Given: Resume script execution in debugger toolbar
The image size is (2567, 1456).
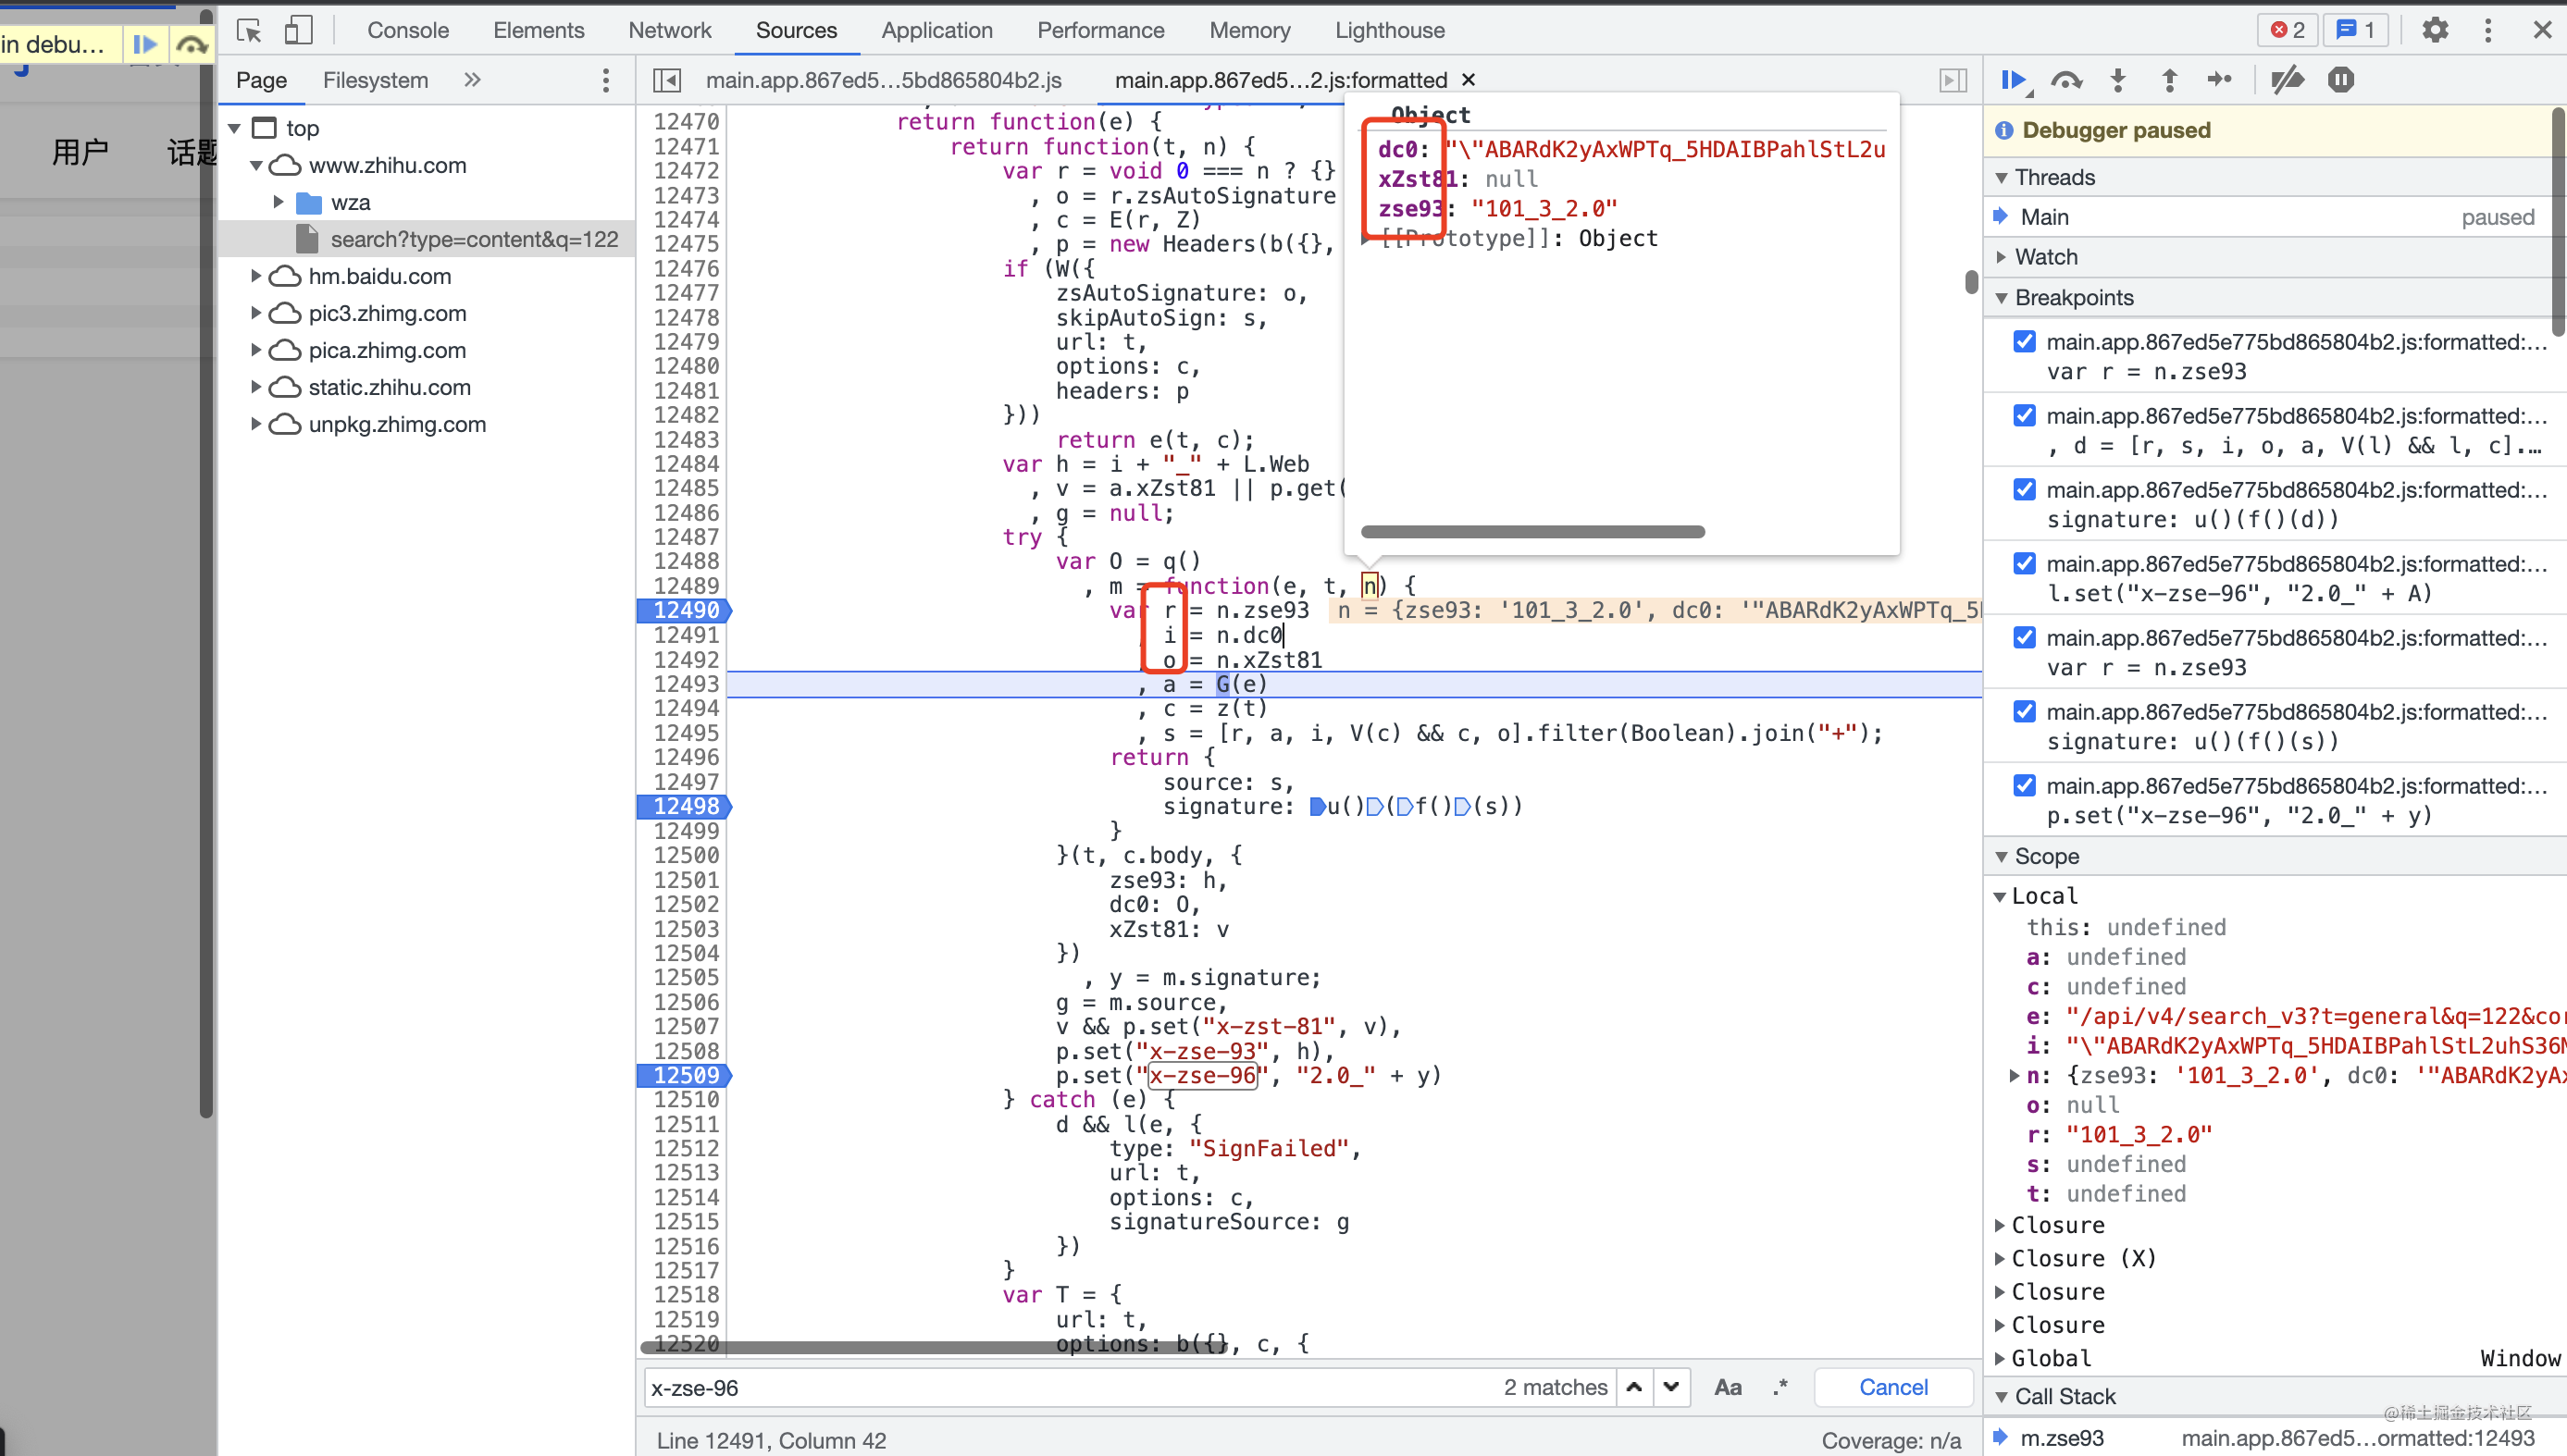Looking at the screenshot, I should point(2014,80).
